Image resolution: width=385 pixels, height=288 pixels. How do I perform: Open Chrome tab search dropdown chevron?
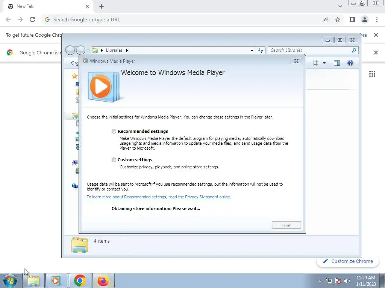[x=340, y=6]
